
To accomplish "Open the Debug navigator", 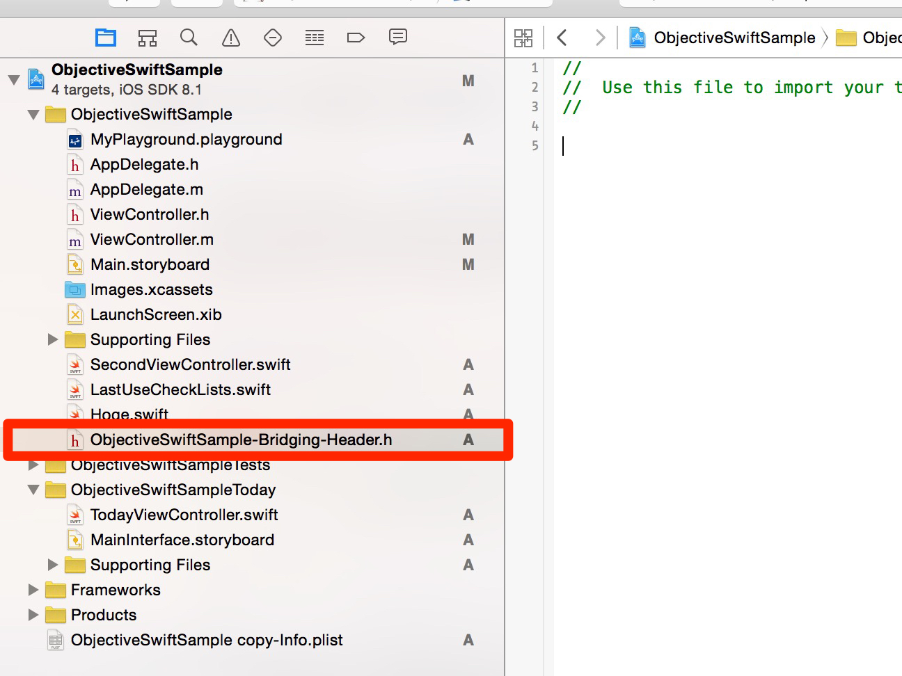I will (x=315, y=38).
